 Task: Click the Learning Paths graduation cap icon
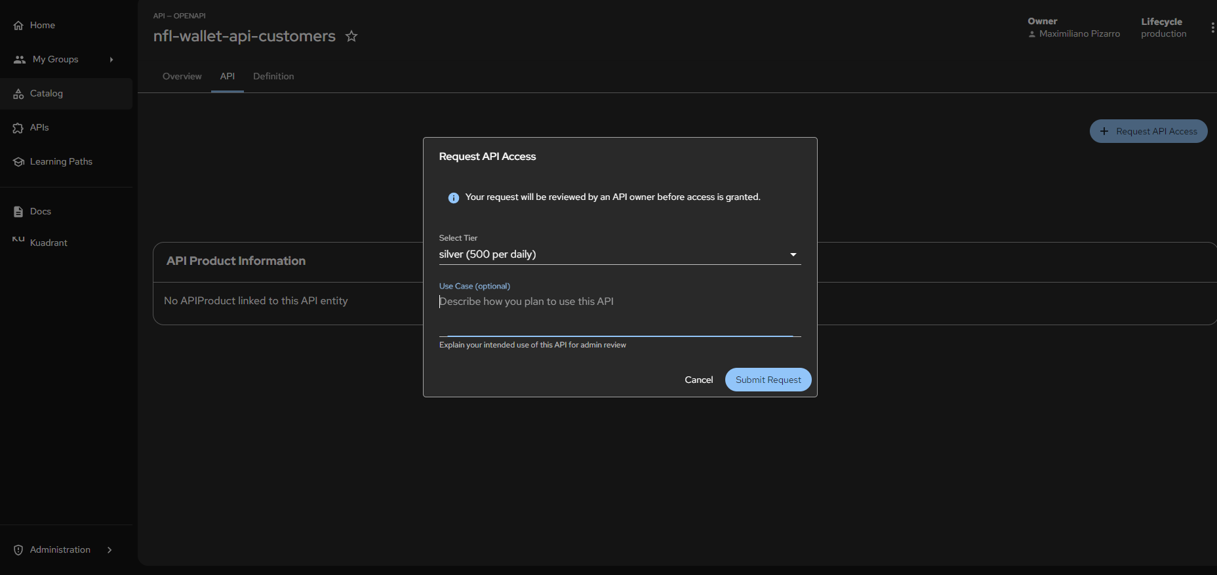click(x=18, y=162)
